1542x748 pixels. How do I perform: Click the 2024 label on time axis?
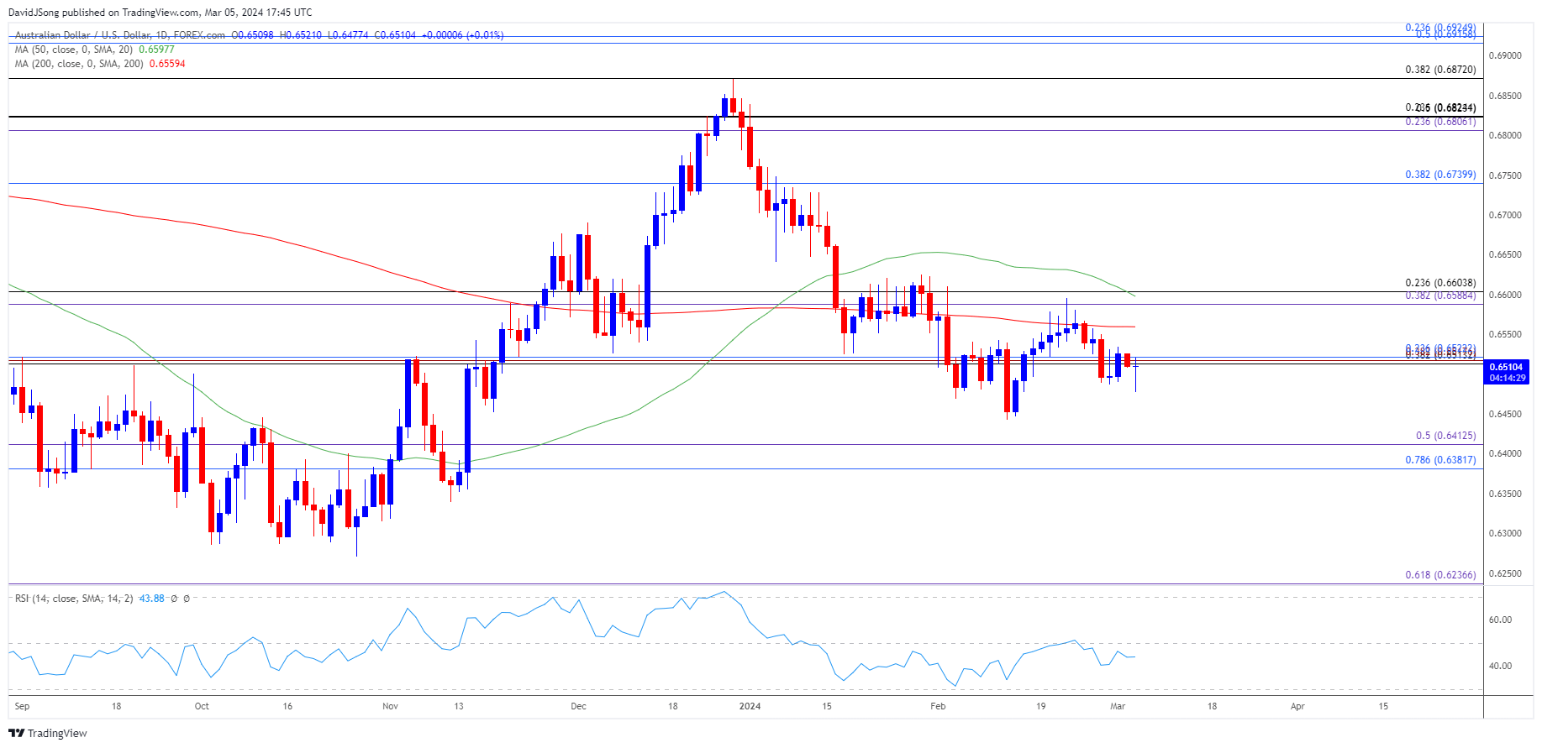pyautogui.click(x=750, y=707)
